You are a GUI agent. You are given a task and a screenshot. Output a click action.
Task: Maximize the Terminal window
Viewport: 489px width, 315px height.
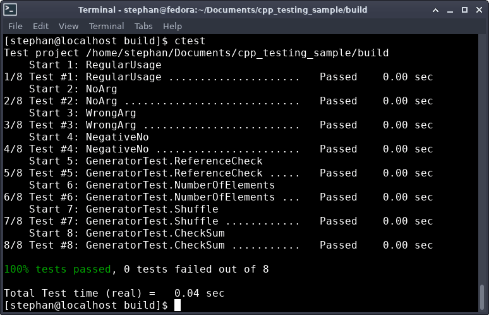pos(464,10)
